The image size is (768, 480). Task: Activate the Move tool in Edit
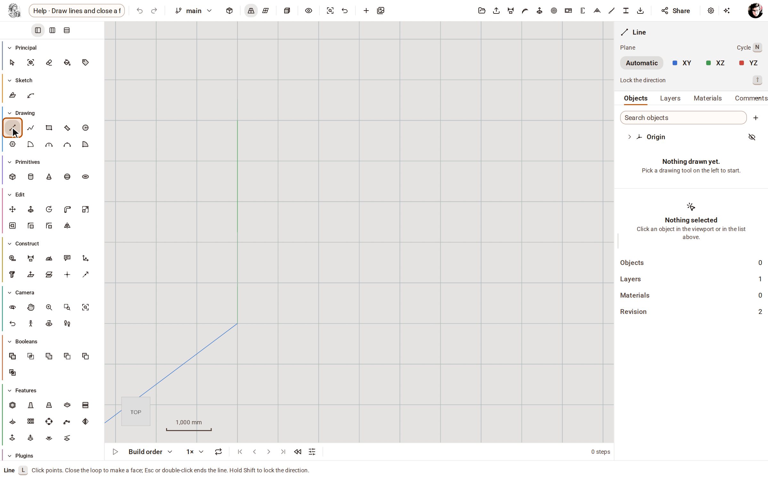[x=12, y=209]
